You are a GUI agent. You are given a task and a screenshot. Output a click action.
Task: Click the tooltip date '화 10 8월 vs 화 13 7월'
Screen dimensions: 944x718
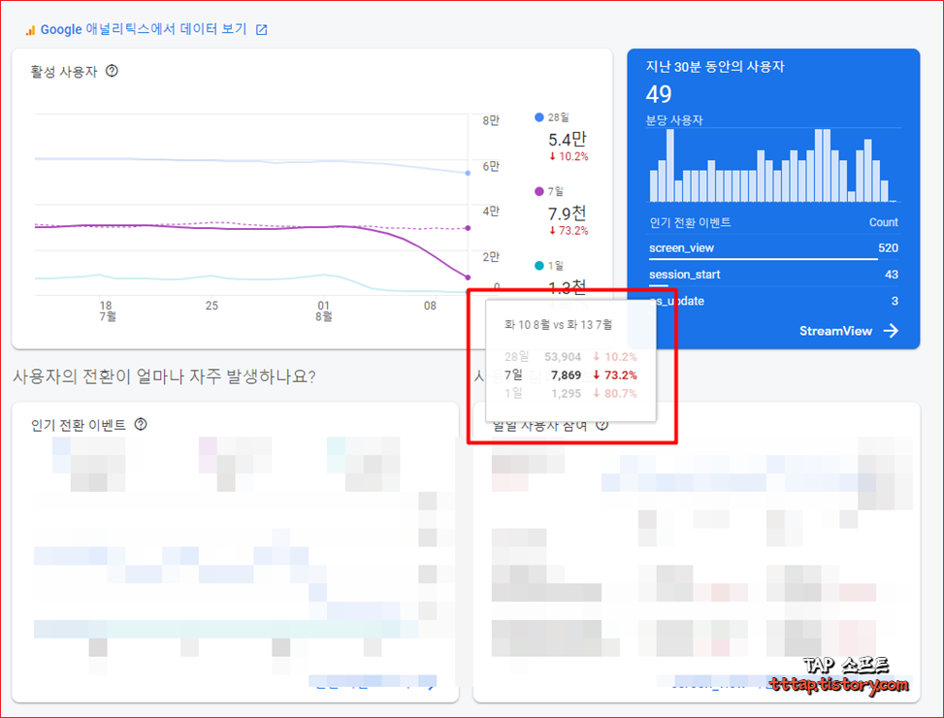[x=558, y=325]
